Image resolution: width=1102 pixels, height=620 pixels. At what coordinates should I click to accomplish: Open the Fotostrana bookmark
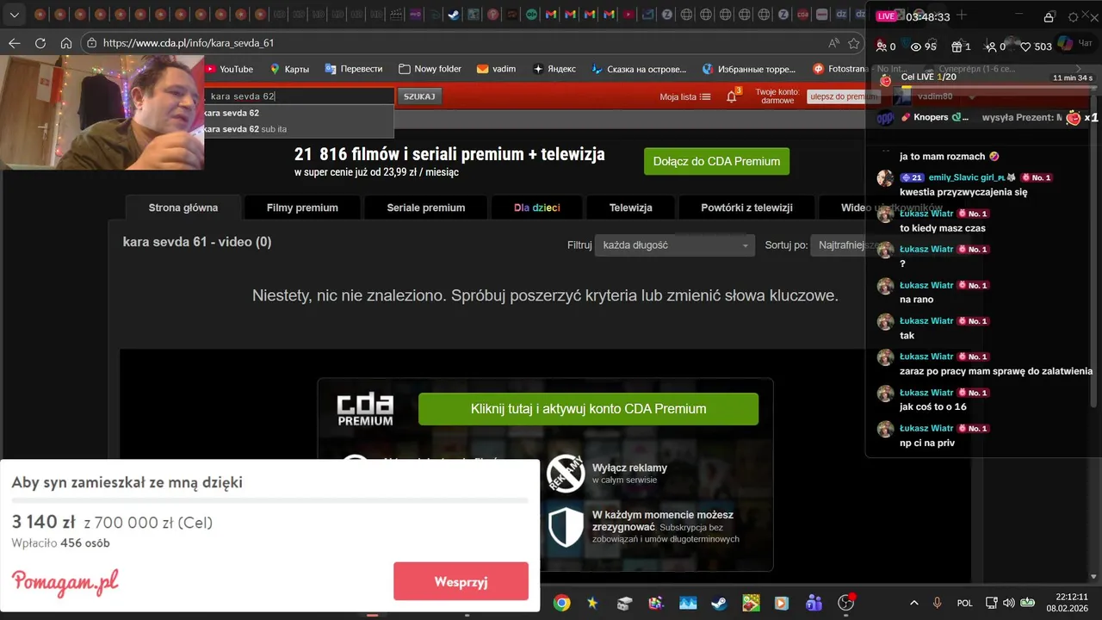coord(839,69)
